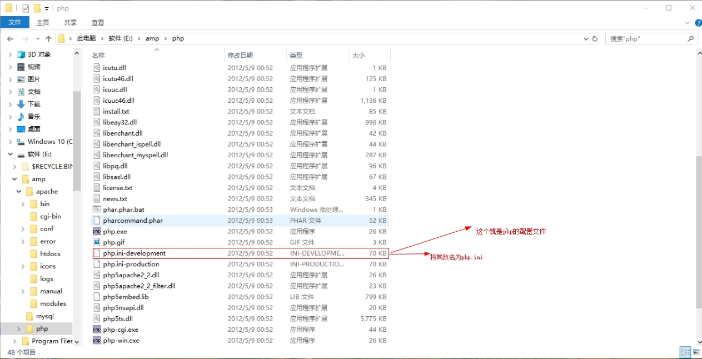This screenshot has width=702, height=359.
Task: Expand the conf folder tree node
Action: click(23, 229)
